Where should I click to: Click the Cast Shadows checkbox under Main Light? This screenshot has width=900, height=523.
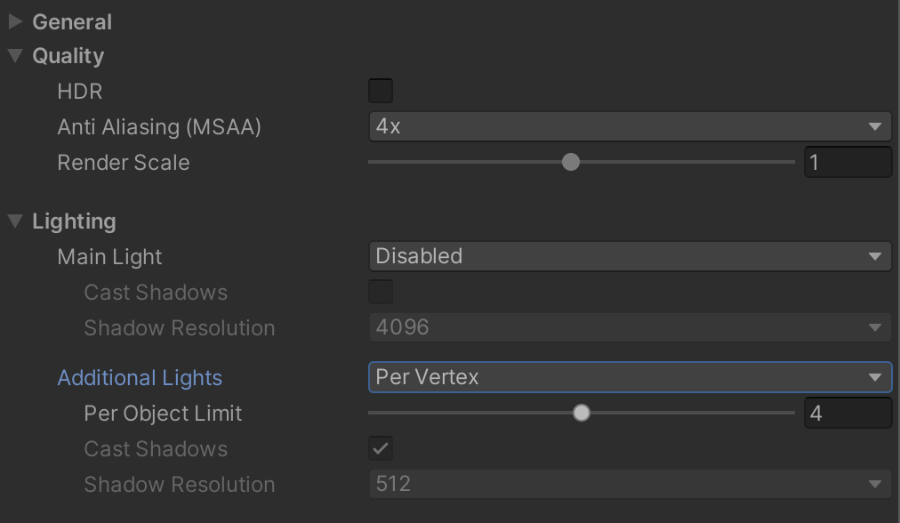381,292
